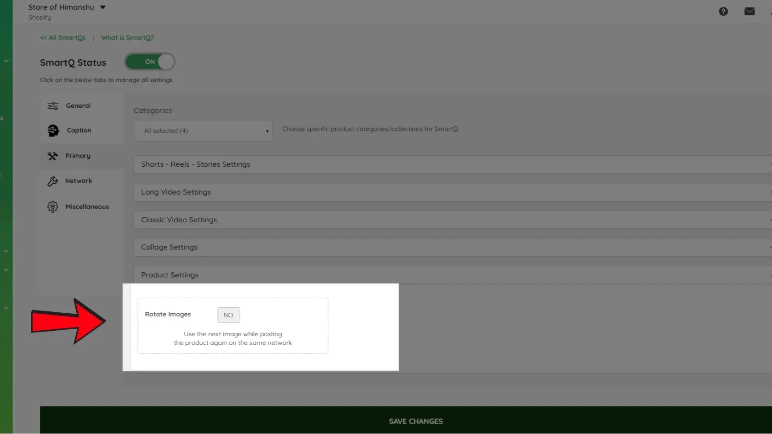Expand Shorts - Reels - Stories Settings

tap(453, 164)
